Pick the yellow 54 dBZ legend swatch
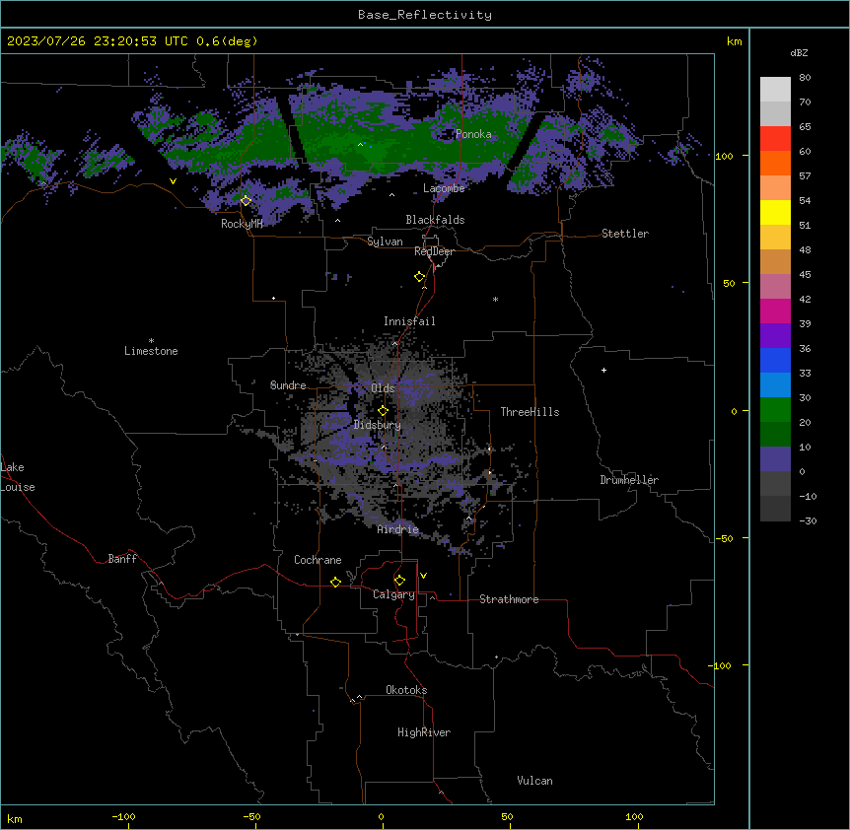850x830 pixels. (x=775, y=213)
